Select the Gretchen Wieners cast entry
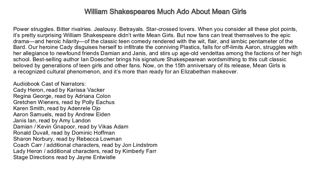331x180 pixels. click(64, 102)
